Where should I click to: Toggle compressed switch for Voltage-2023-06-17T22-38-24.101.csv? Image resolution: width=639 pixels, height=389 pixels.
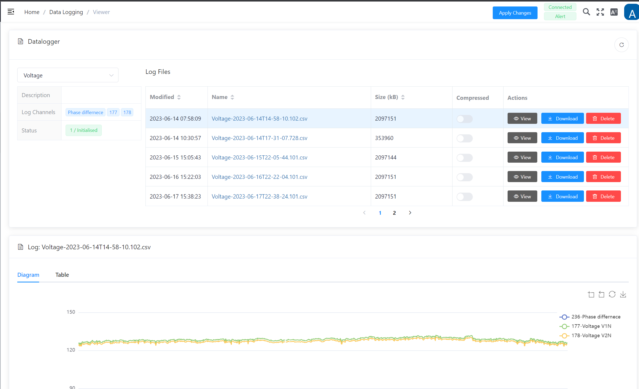(464, 197)
